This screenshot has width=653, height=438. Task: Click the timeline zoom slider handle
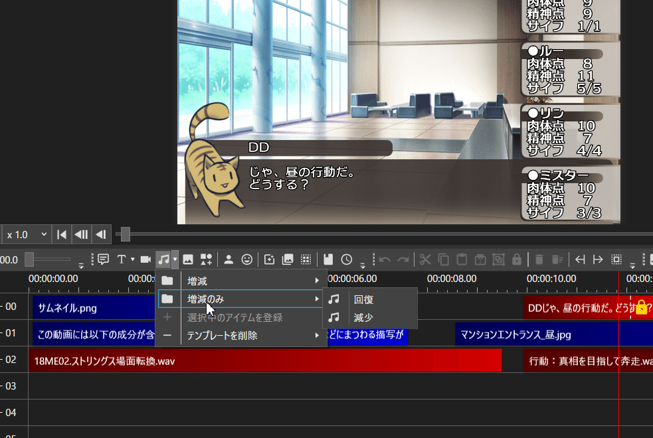pos(29,259)
